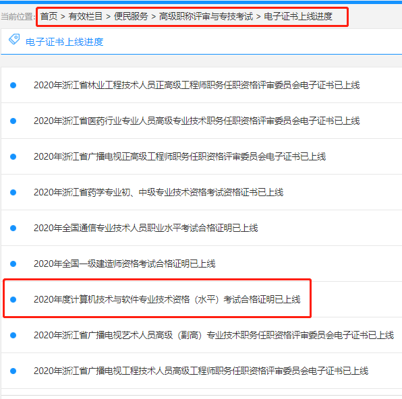Screen dimensions: 402x399
Task: Open 医药行业专业人员高级专业技术职务 notice
Action: [197, 121]
